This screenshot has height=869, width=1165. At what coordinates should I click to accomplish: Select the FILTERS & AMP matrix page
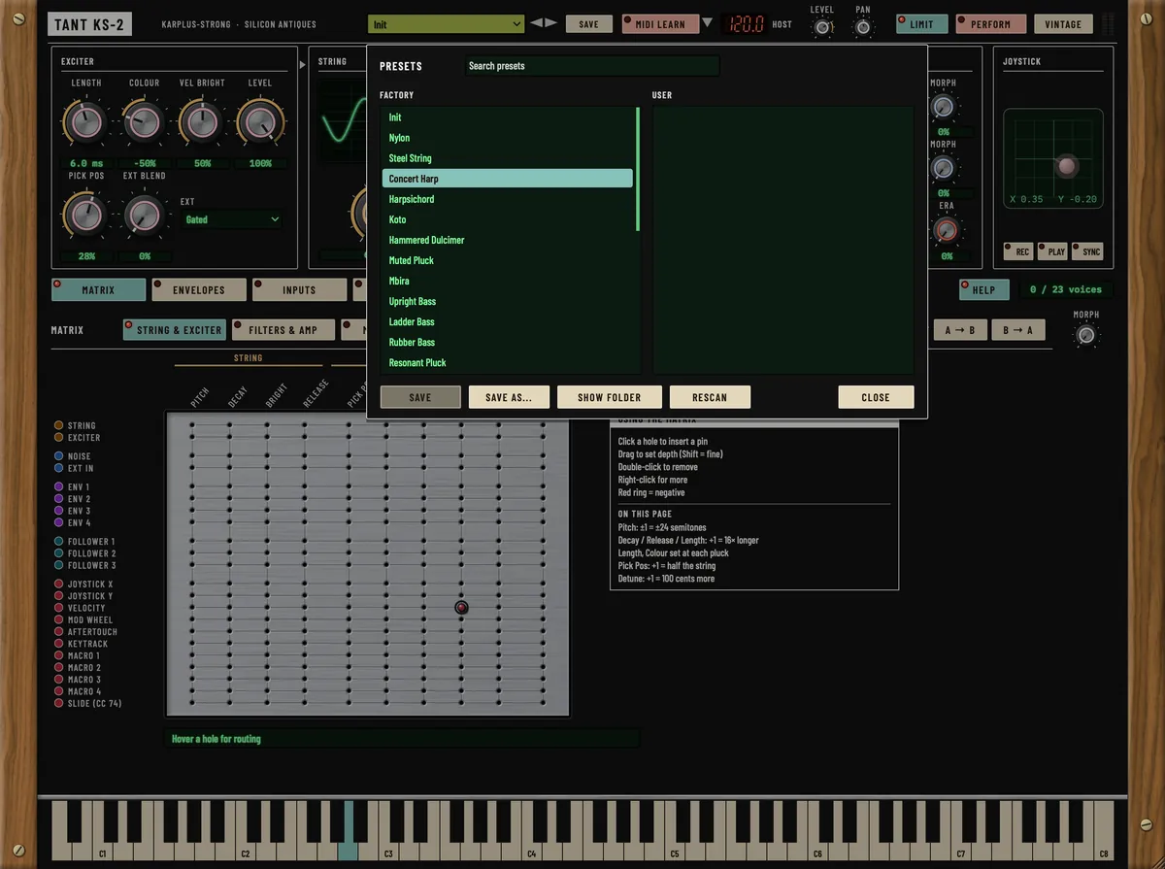tap(283, 330)
